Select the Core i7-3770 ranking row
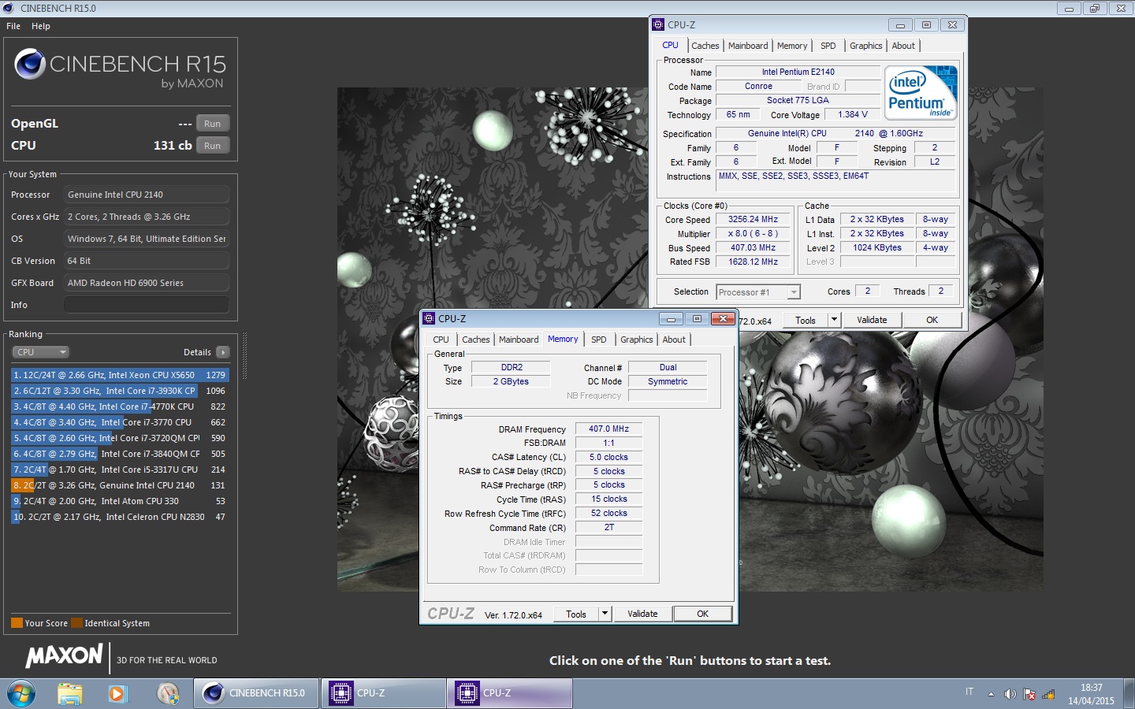 click(x=119, y=422)
